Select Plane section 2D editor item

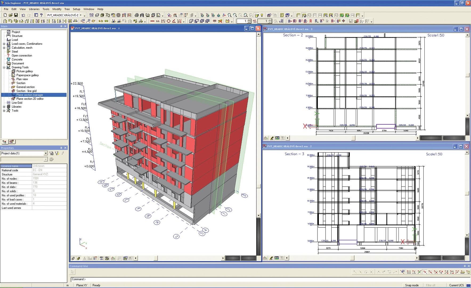pyautogui.click(x=30, y=99)
